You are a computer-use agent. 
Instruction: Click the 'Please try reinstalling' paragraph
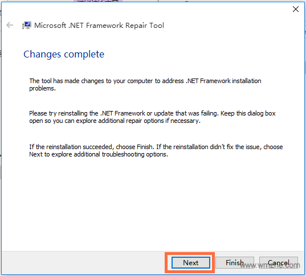point(152,117)
